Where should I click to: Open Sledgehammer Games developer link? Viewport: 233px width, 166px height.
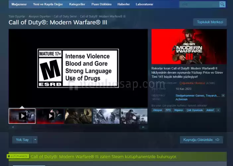[x=190, y=96]
